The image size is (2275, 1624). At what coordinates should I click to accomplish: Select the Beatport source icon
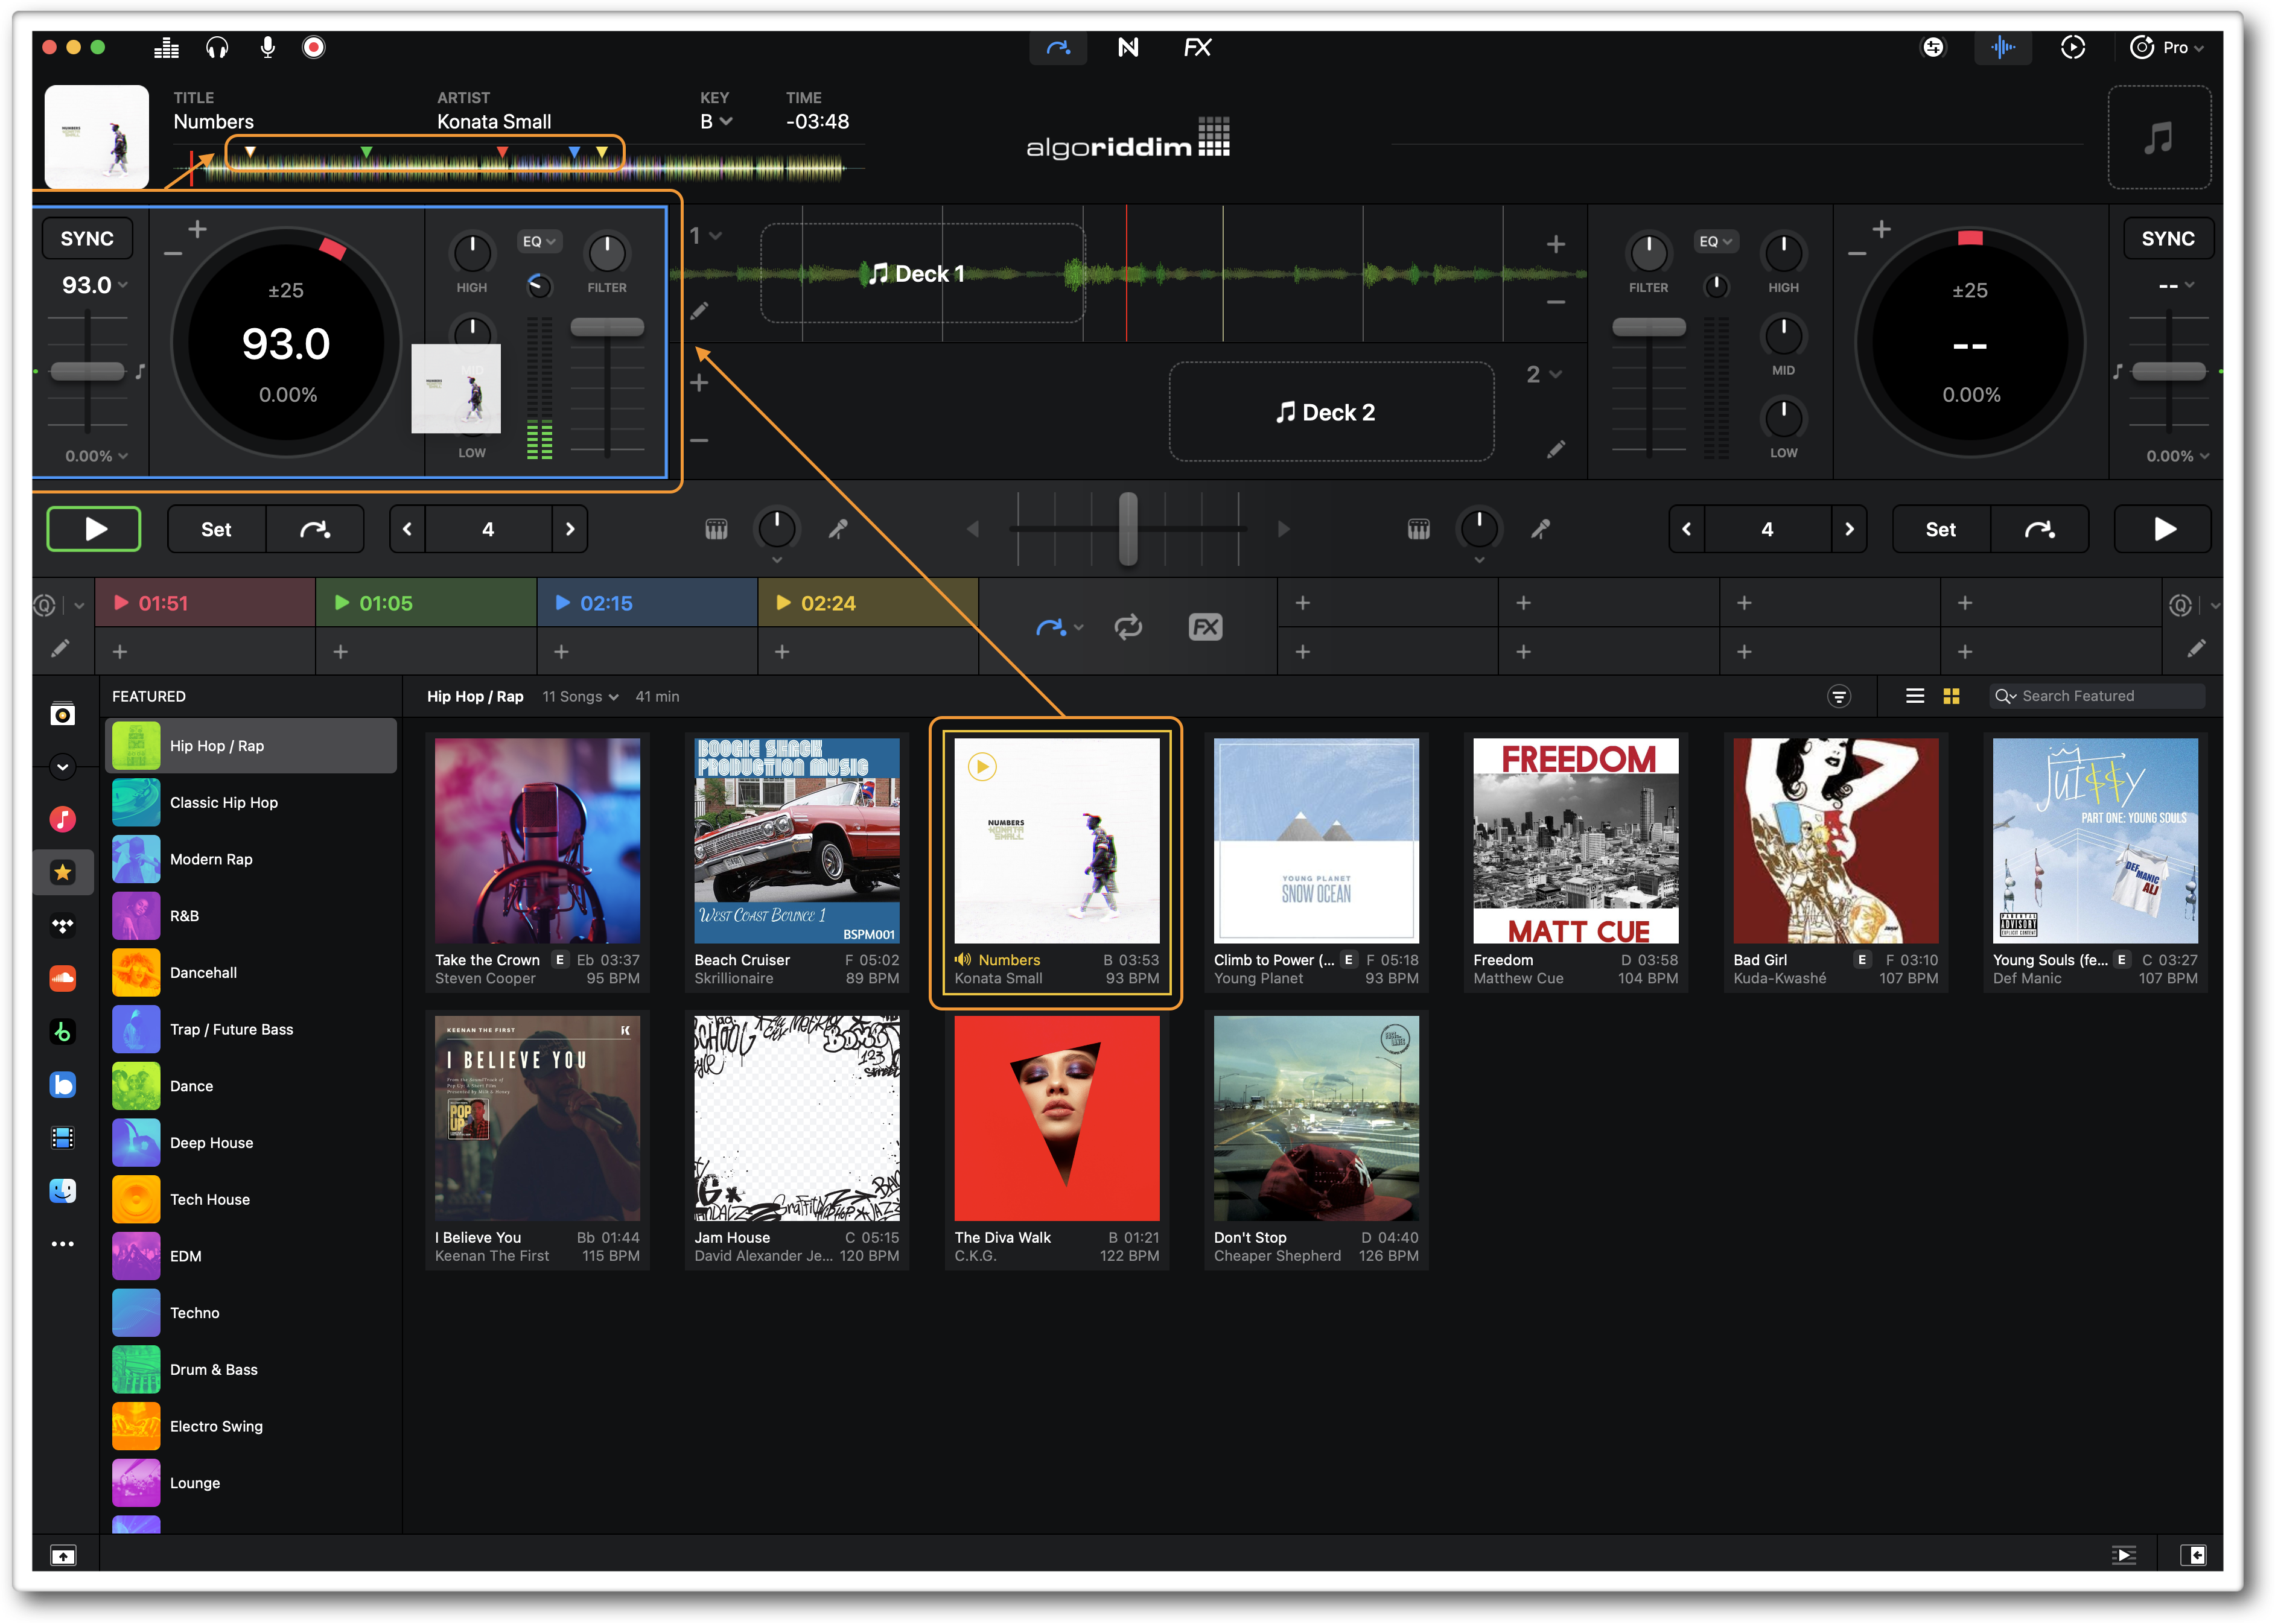[62, 1032]
